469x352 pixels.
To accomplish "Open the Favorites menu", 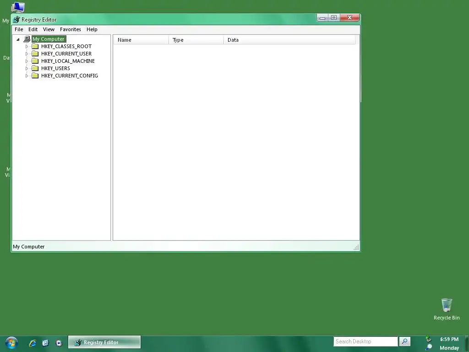I will [x=70, y=29].
